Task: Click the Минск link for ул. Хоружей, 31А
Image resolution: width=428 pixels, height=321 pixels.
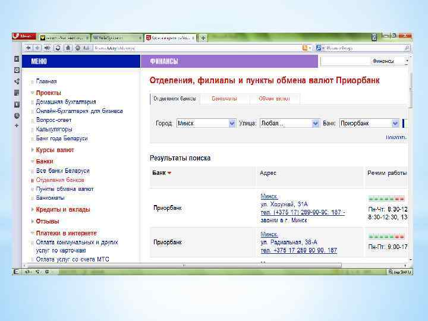Action: point(269,196)
